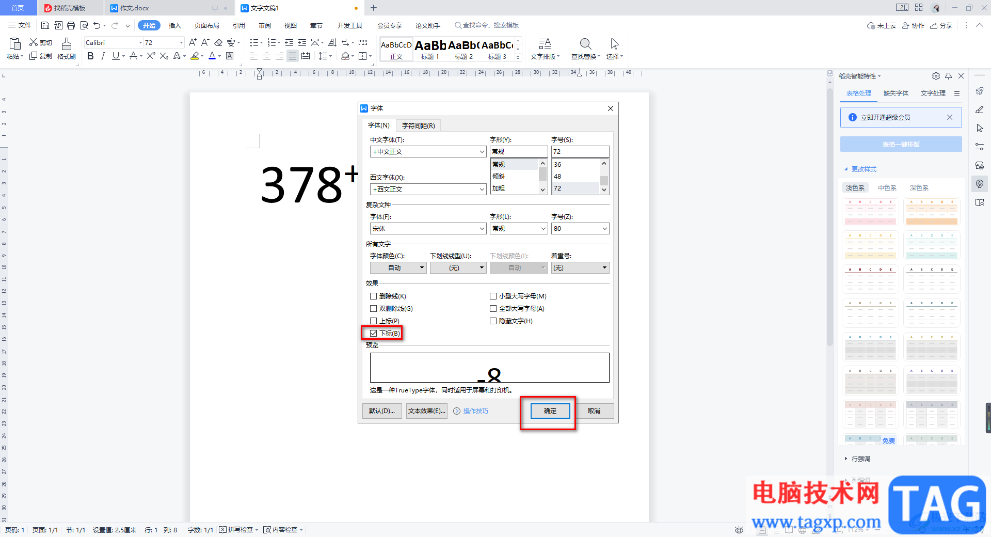Open complex script size 80 dropdown

coord(604,229)
